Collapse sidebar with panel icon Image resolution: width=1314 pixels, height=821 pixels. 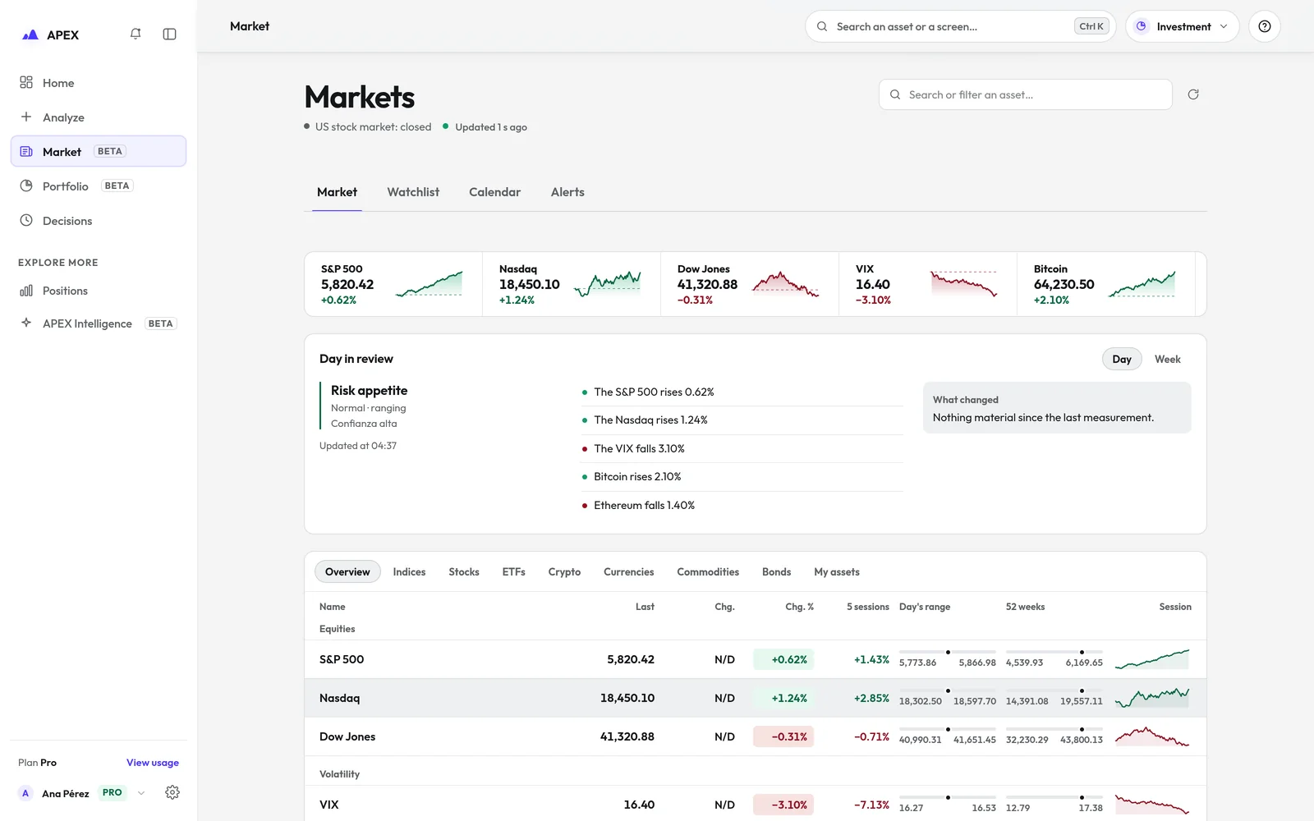(170, 34)
